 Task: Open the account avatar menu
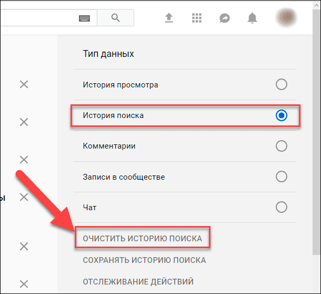click(x=287, y=17)
